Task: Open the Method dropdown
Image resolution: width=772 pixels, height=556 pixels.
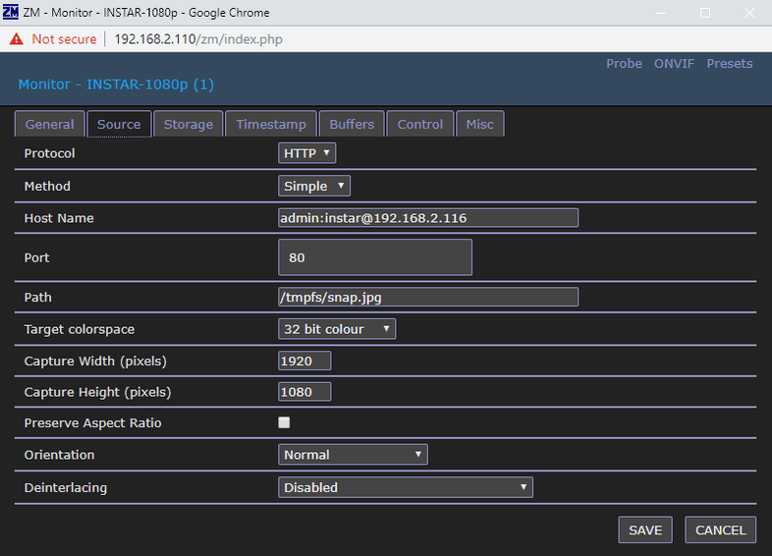Action: pos(314,186)
